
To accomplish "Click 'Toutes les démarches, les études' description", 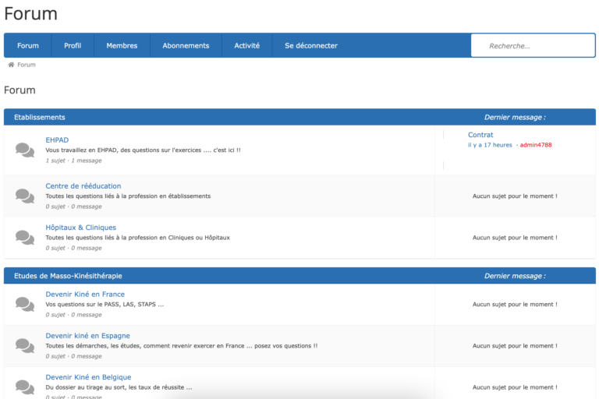I will click(182, 345).
